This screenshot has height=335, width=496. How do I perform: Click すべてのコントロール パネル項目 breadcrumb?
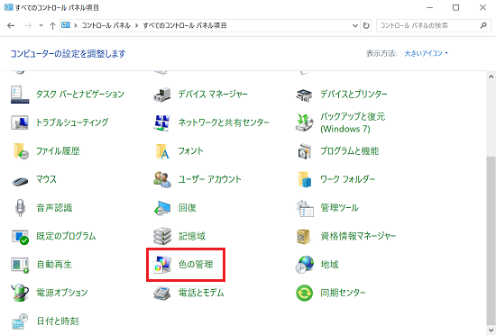tap(185, 25)
